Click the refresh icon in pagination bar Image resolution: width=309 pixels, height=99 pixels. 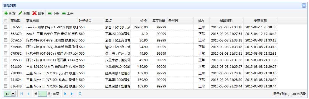pyautogui.click(x=80, y=94)
